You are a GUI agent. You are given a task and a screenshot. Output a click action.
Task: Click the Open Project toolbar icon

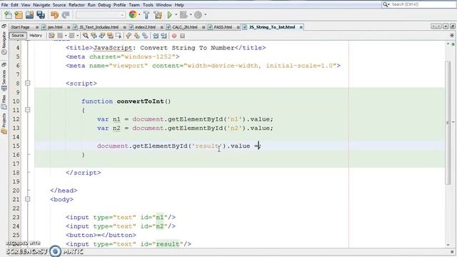[x=29, y=15]
